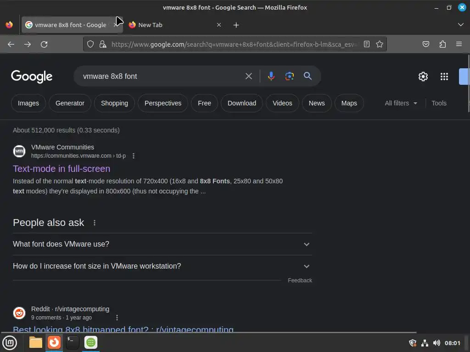Select the Download filter chip
Viewport: 470px width, 352px height.
(242, 103)
